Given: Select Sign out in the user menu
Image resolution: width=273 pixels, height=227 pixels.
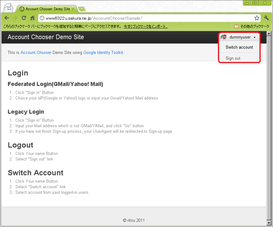Looking at the screenshot, I should (233, 58).
